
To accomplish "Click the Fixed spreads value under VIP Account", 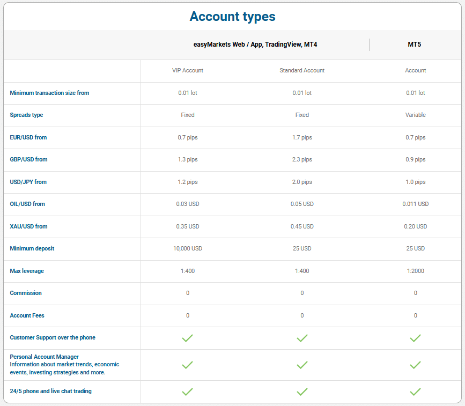I will 188,115.
